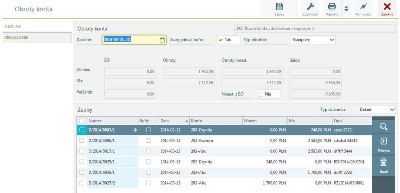Open the calendar picker in Za okres
Screen dimensions: 400x193
[x=162, y=40]
